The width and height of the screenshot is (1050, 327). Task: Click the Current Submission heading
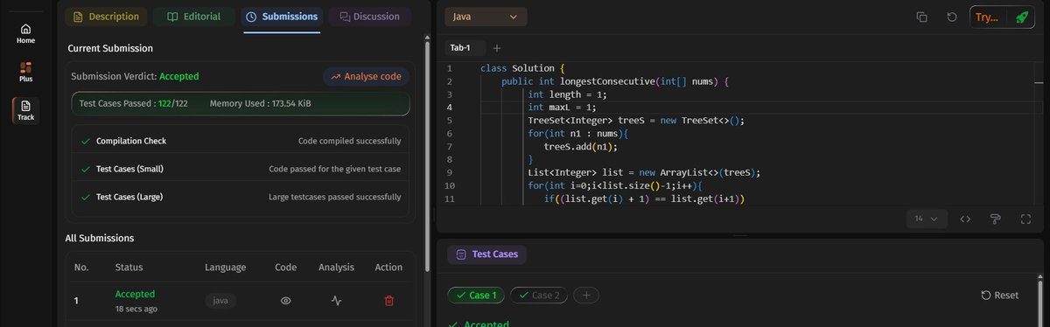click(110, 48)
